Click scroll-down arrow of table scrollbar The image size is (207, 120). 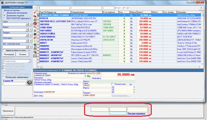point(202,64)
